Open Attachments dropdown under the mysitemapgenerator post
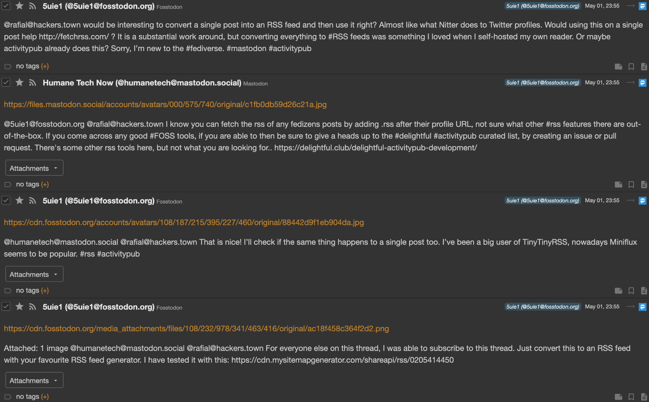The width and height of the screenshot is (649, 402). (x=34, y=380)
